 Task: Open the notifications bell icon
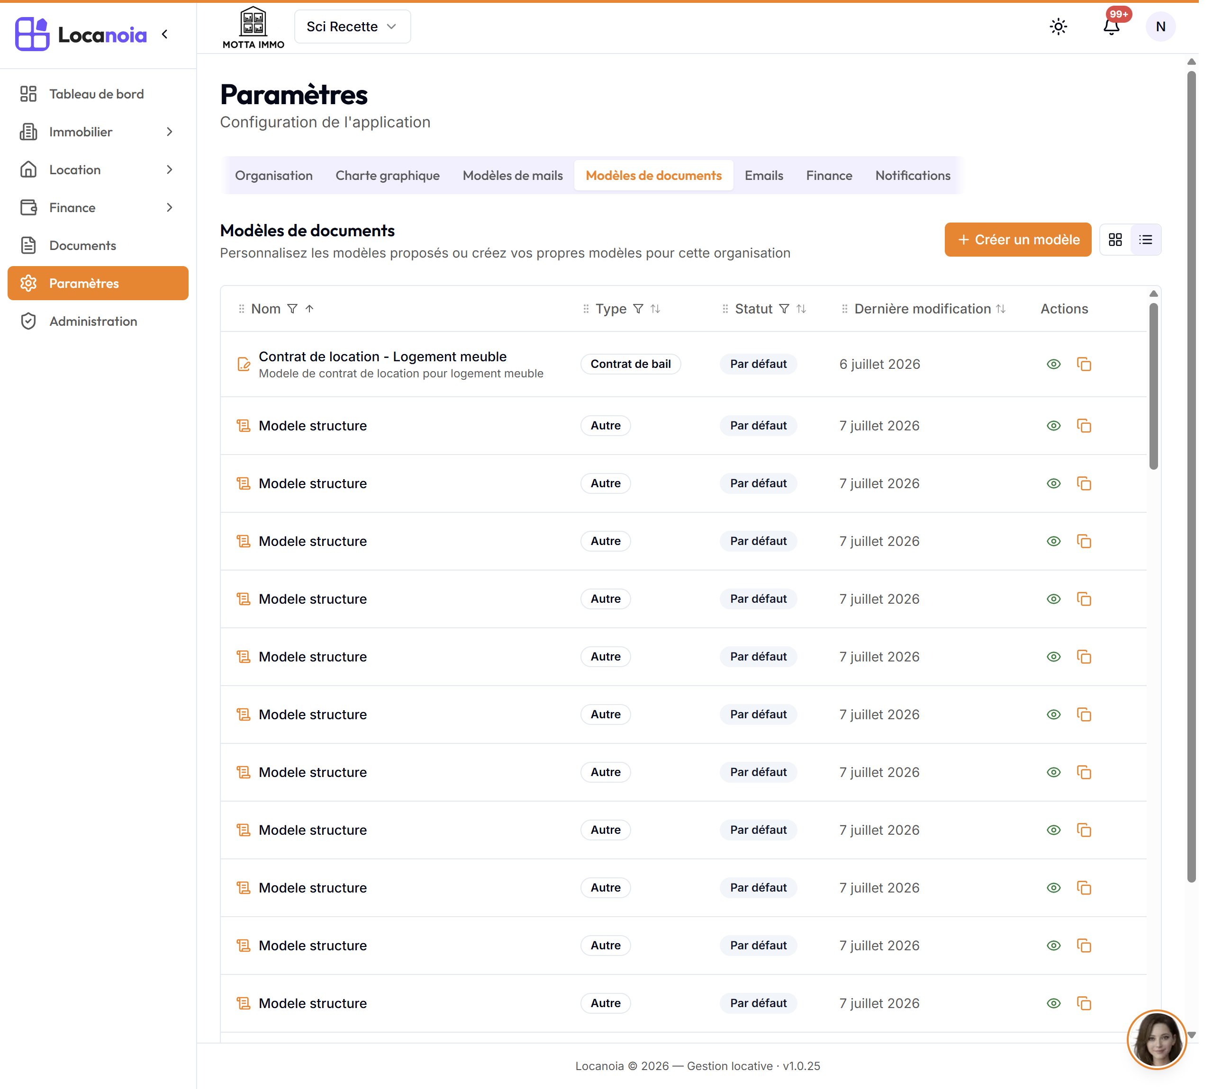(1111, 27)
